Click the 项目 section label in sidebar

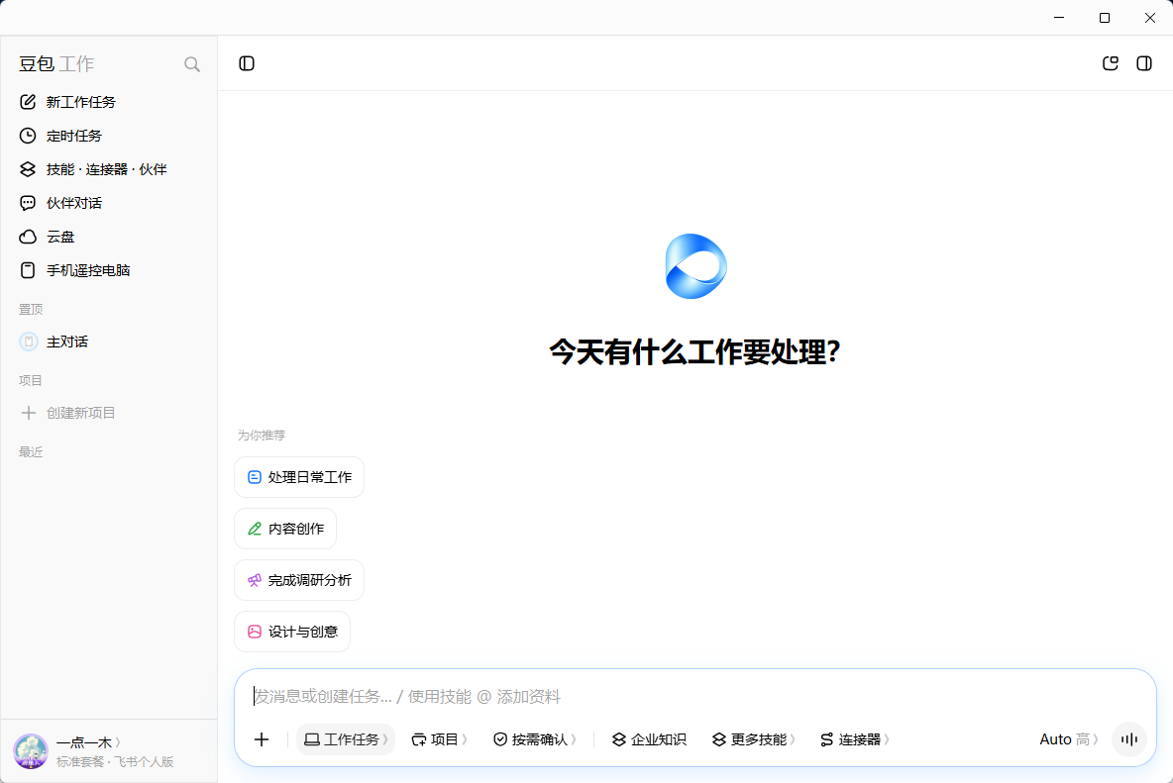31,380
